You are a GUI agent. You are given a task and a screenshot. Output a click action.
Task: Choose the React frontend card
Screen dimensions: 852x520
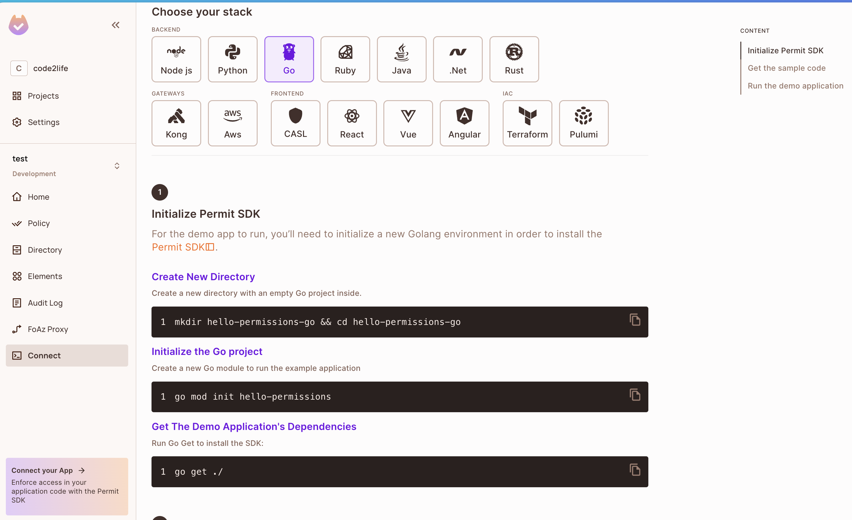(352, 123)
